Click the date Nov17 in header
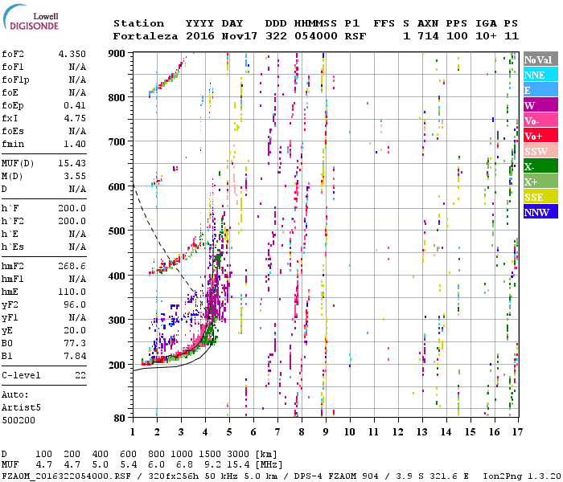563x482 pixels. (x=240, y=36)
